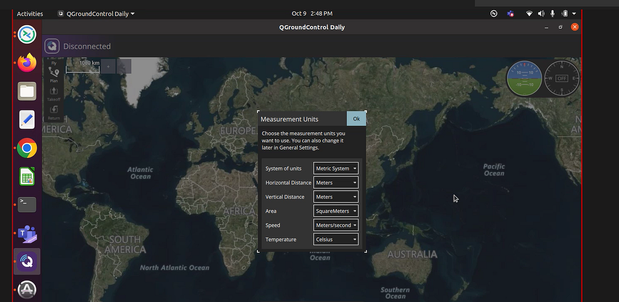This screenshot has height=302, width=619.
Task: Open the Area units dropdown
Action: 336,211
